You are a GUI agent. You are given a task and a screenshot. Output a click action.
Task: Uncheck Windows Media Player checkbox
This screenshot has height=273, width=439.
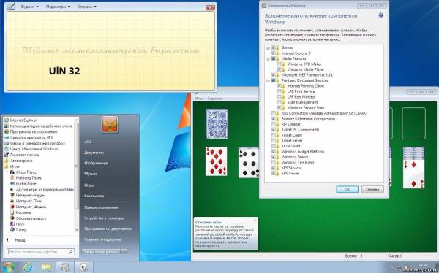[x=279, y=69]
